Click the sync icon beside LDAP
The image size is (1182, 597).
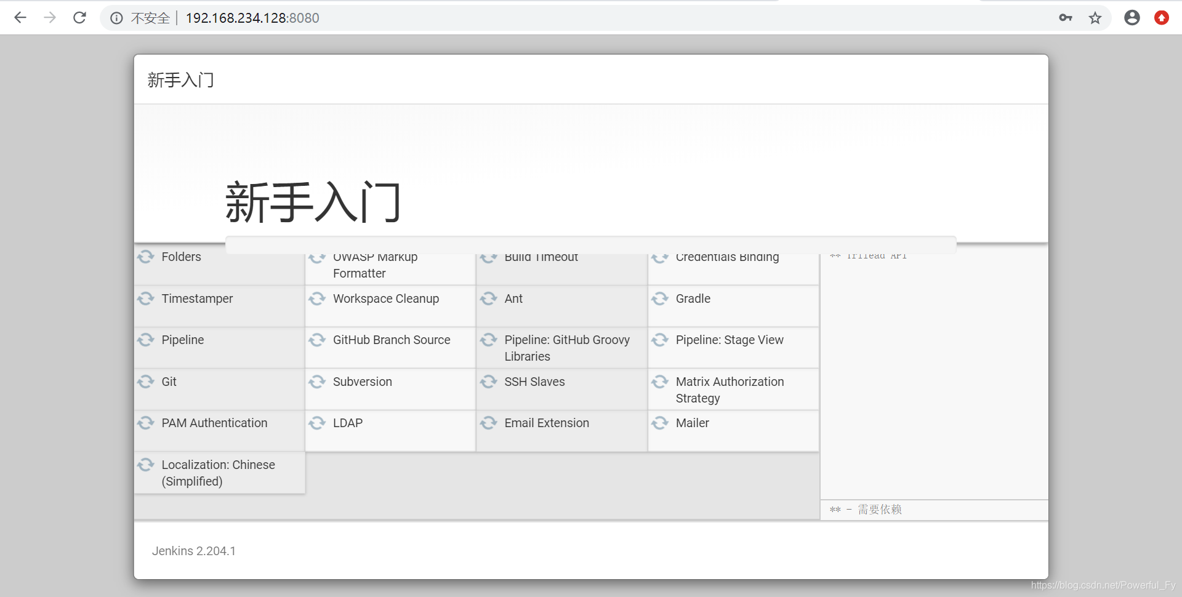click(317, 423)
